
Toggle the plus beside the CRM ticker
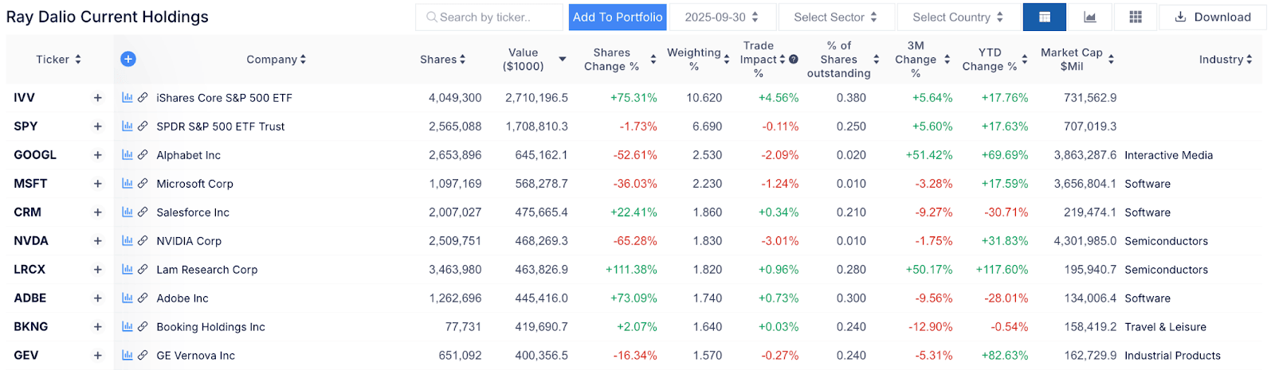click(98, 212)
